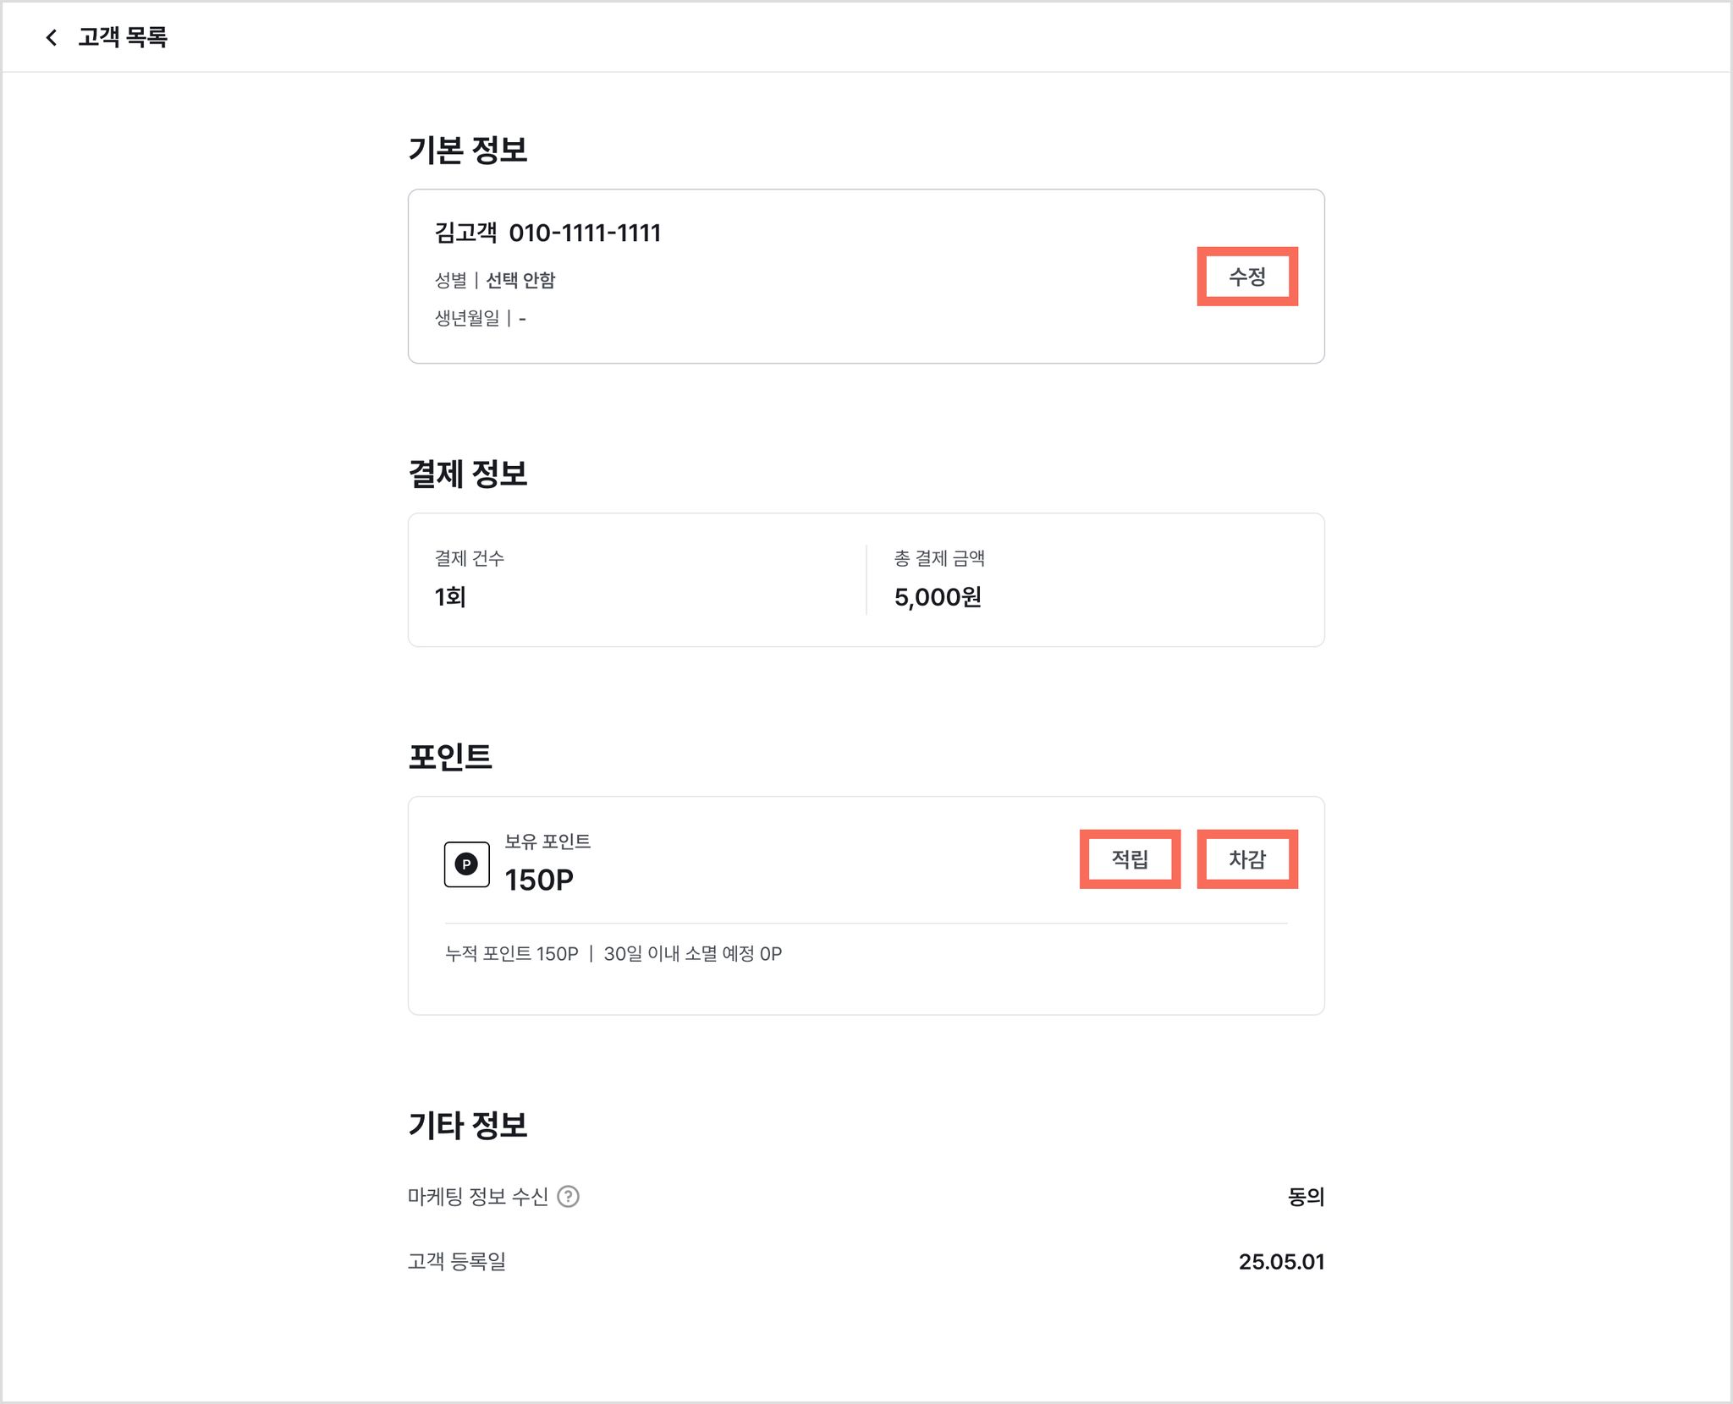Click the 차감 points button

(1247, 859)
